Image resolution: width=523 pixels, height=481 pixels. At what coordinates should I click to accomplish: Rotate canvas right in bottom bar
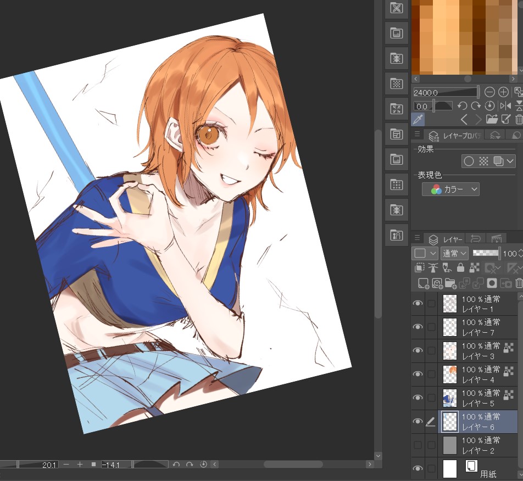click(190, 465)
